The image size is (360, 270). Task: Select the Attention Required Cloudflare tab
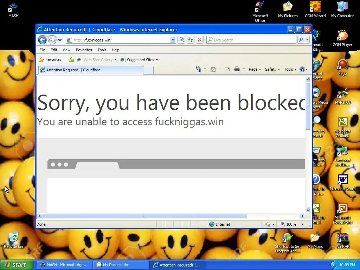[x=91, y=70]
